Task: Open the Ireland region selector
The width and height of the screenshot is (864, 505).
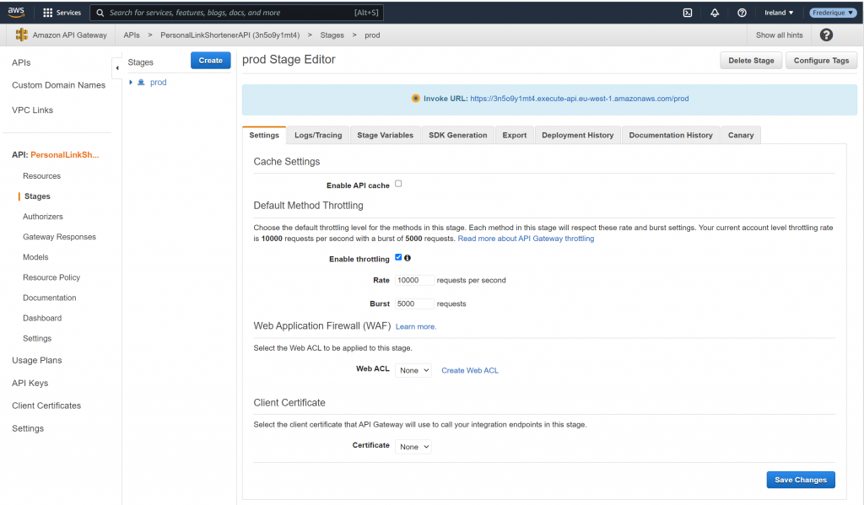Action: [x=778, y=13]
